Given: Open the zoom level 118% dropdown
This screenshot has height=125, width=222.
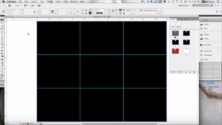Looking at the screenshot, I should [18, 5].
